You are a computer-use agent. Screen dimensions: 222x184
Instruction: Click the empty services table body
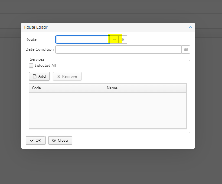point(108,111)
